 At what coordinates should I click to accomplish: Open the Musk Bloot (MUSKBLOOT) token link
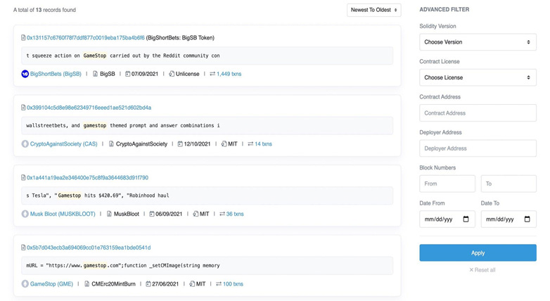(x=63, y=214)
